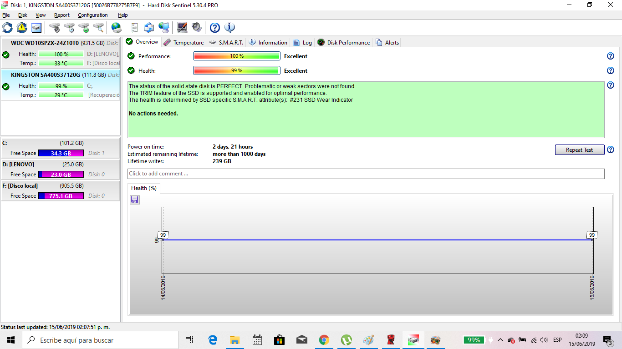Image resolution: width=622 pixels, height=349 pixels.
Task: Click the WDC disk temperature 33 °C bar
Action: pyautogui.click(x=61, y=63)
